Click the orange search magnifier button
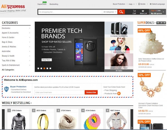Viewport: 167px width, 130px height. 121,12
